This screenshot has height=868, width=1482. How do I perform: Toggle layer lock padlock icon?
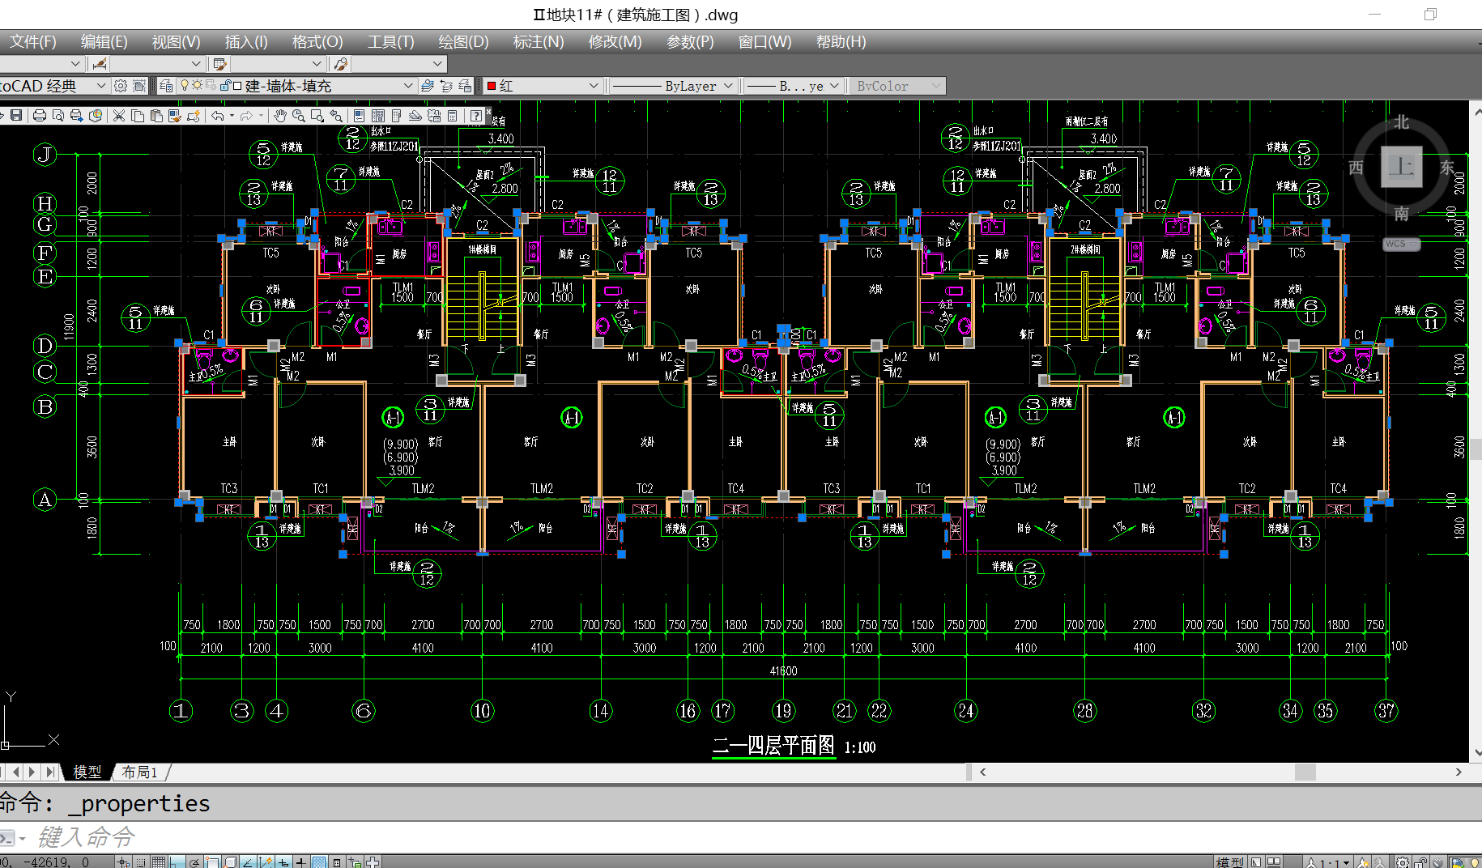click(x=225, y=86)
